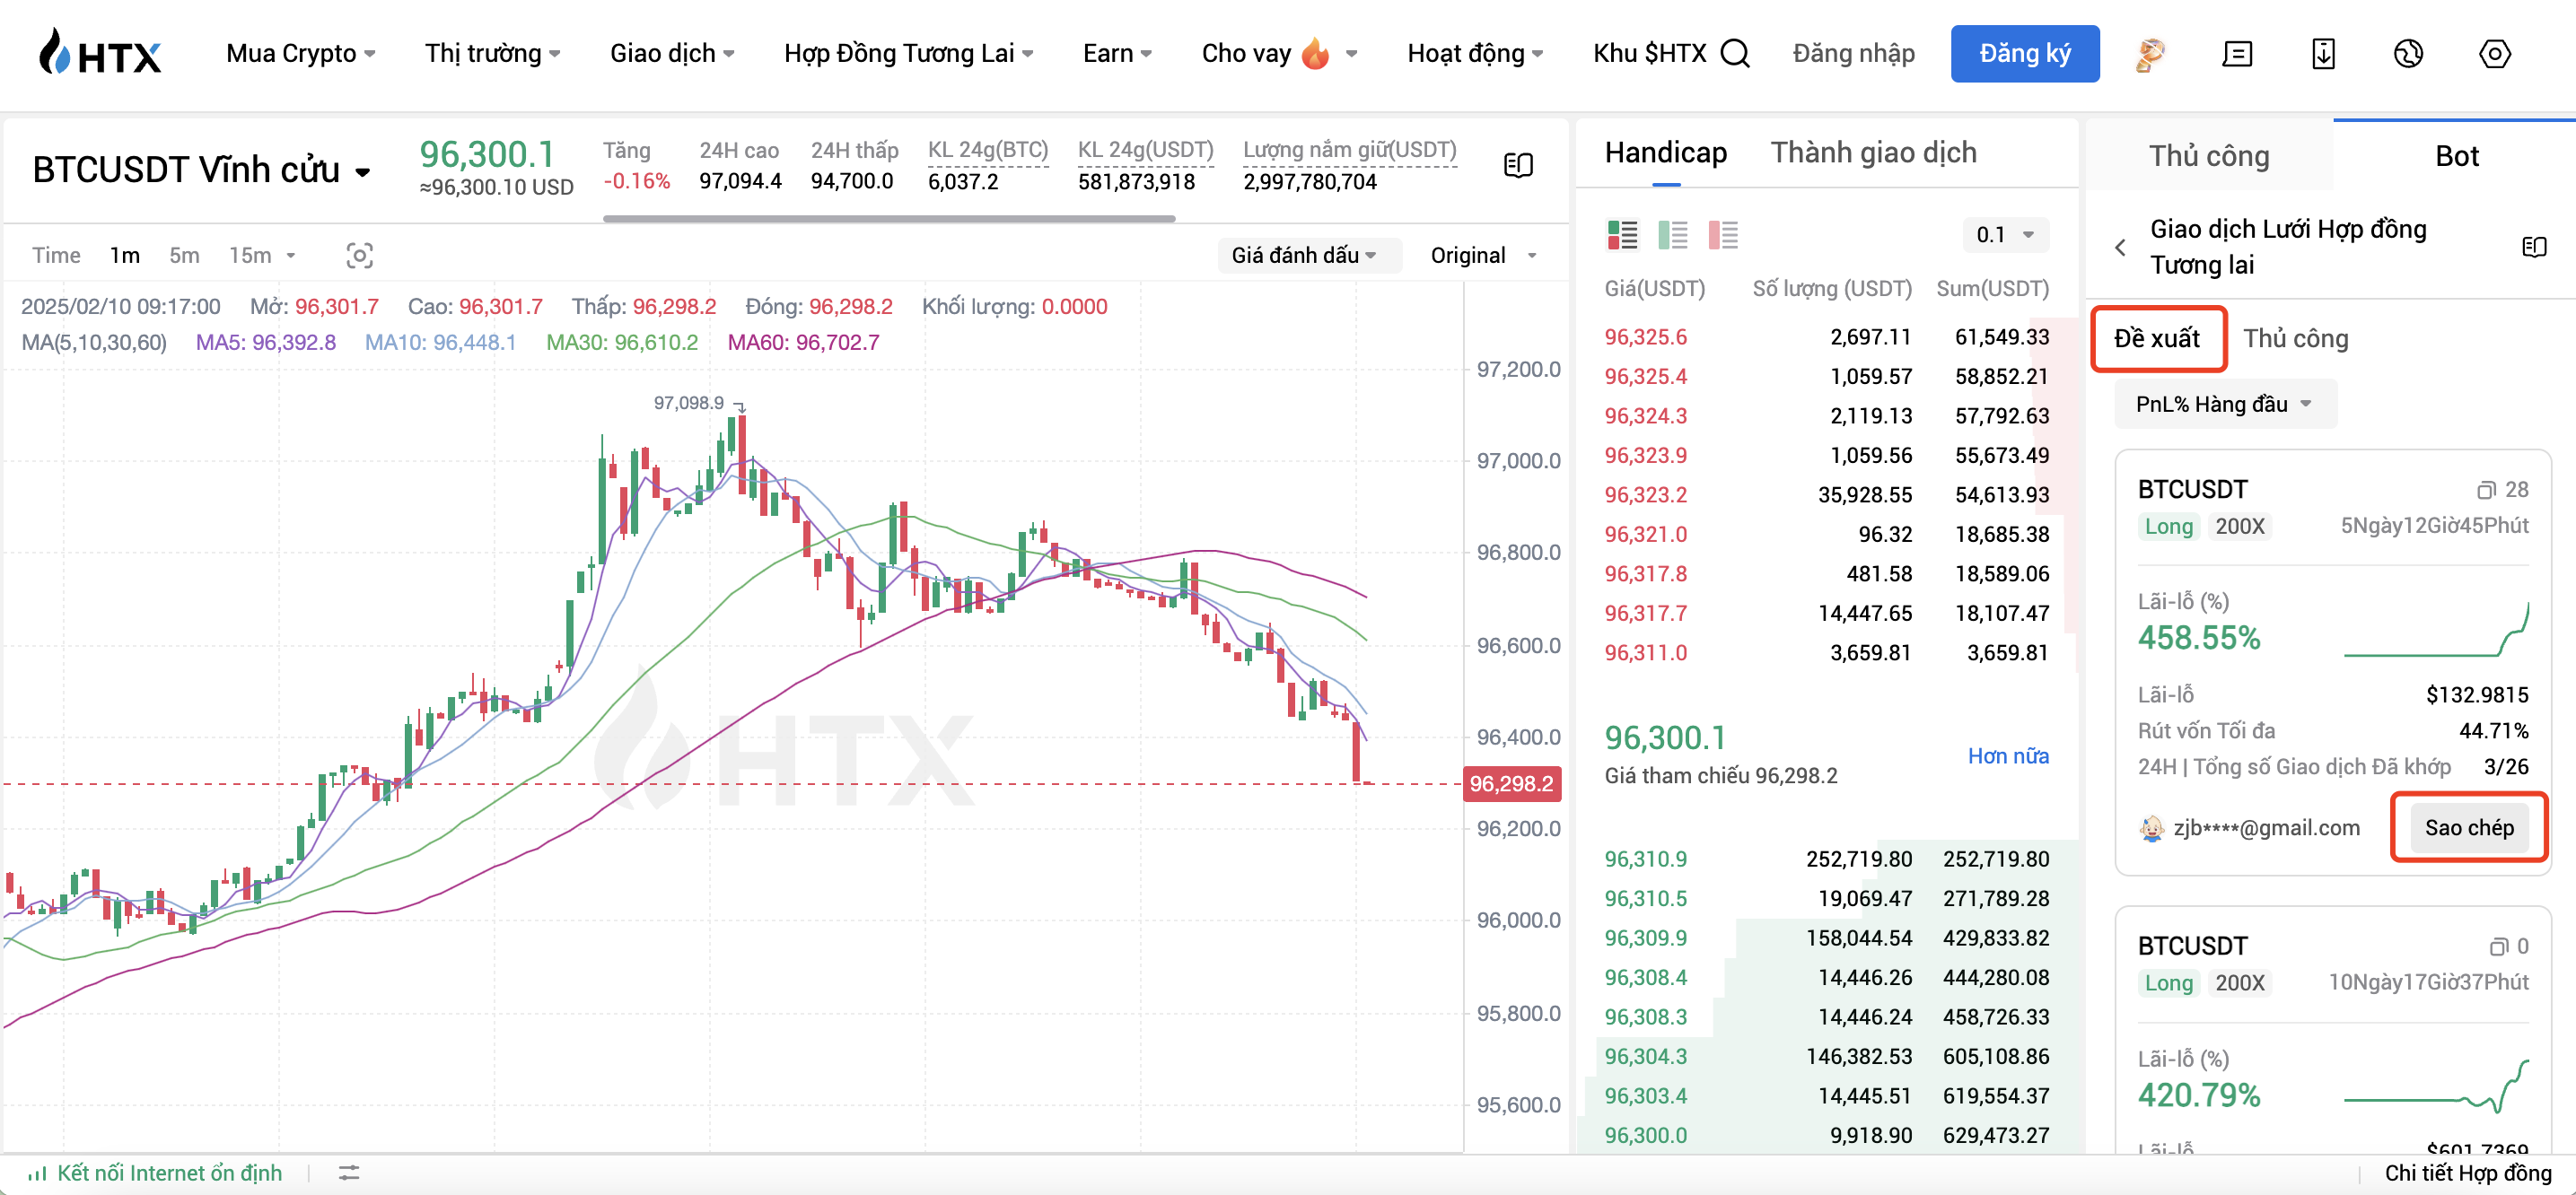Click the app download icon
2576x1195 pixels.
click(2323, 54)
